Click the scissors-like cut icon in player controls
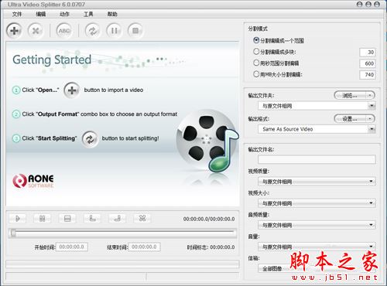This screenshot has height=286, width=387. (x=142, y=219)
